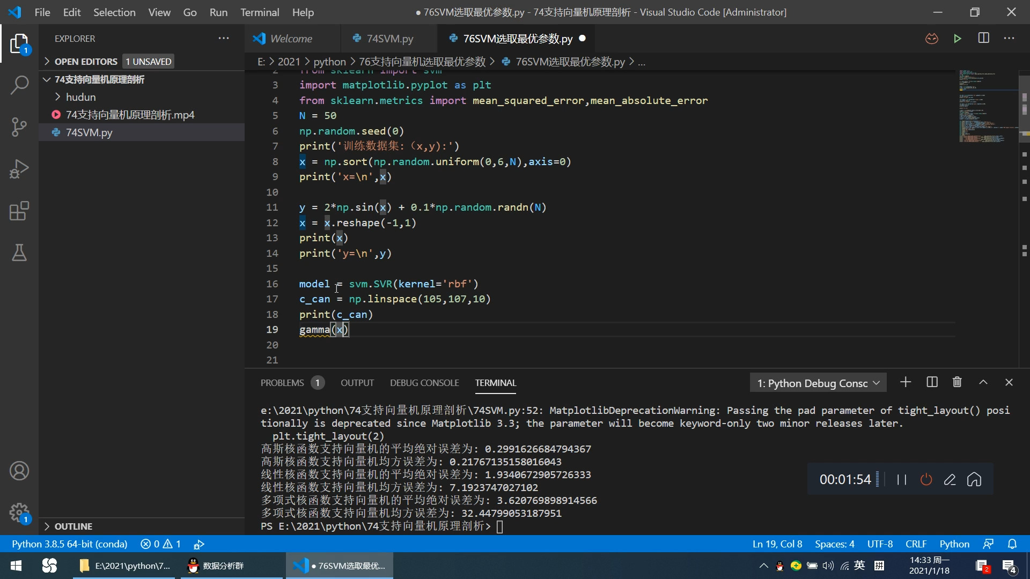Switch to the 74SVM.py tab
Screen dimensions: 1030x579
tap(389, 39)
